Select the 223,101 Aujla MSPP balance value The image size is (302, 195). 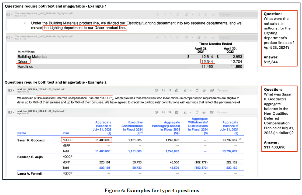pos(105,162)
